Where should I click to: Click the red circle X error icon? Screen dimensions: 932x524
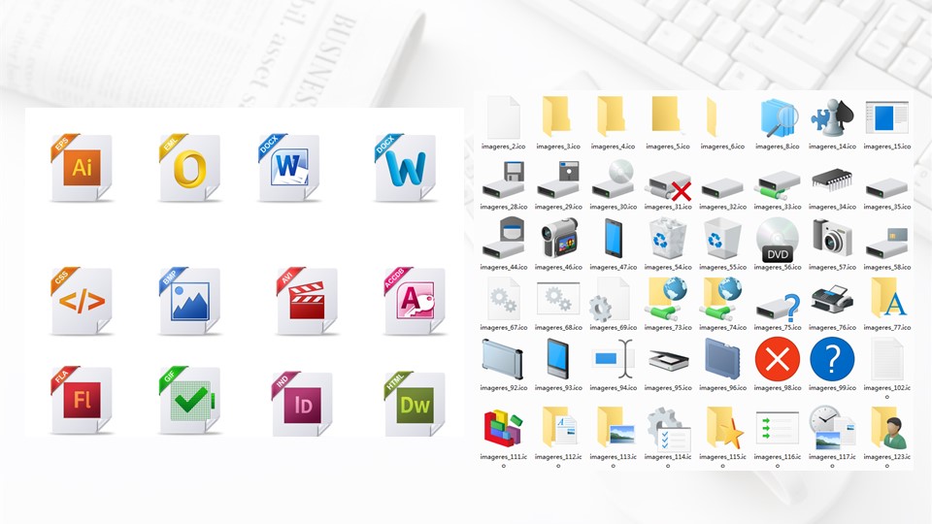[x=778, y=359]
